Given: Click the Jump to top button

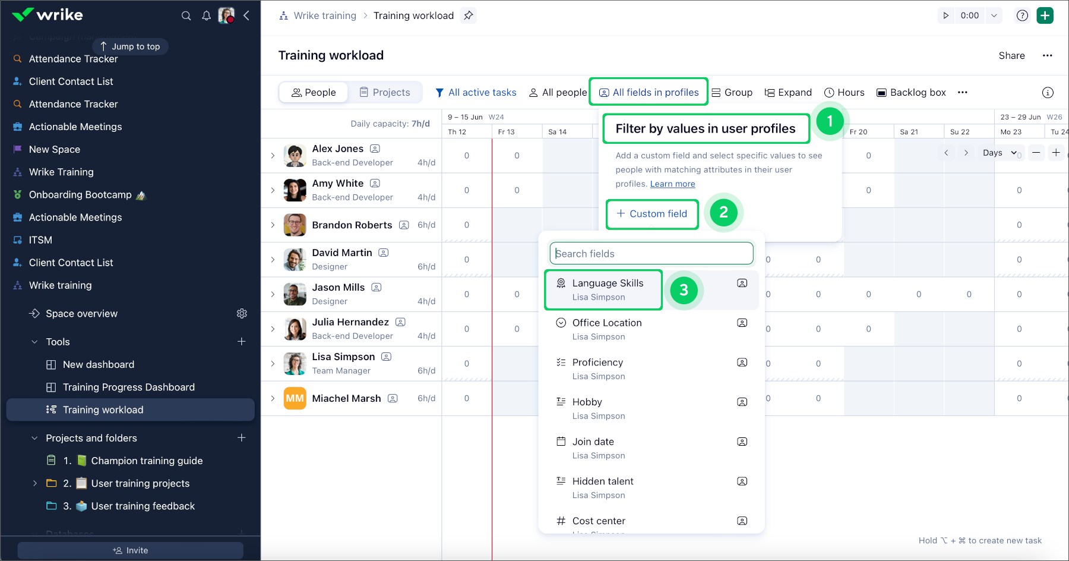Looking at the screenshot, I should pyautogui.click(x=130, y=46).
